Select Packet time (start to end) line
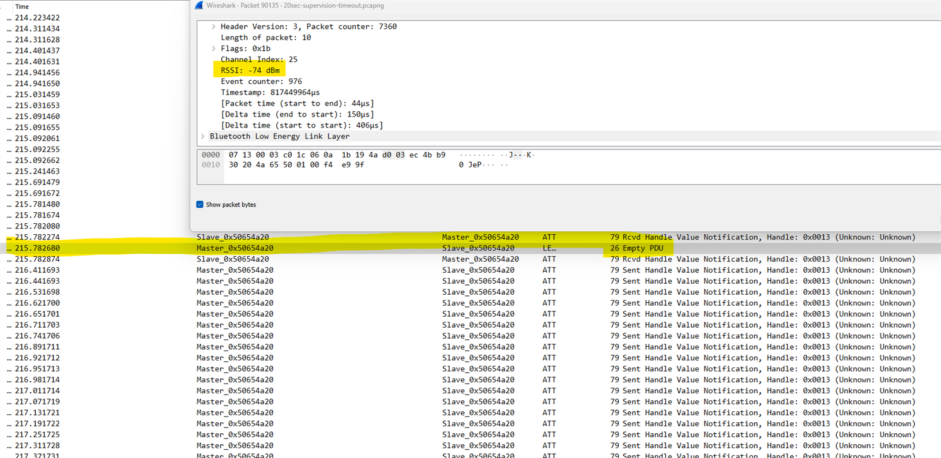Image resolution: width=941 pixels, height=458 pixels. click(298, 103)
